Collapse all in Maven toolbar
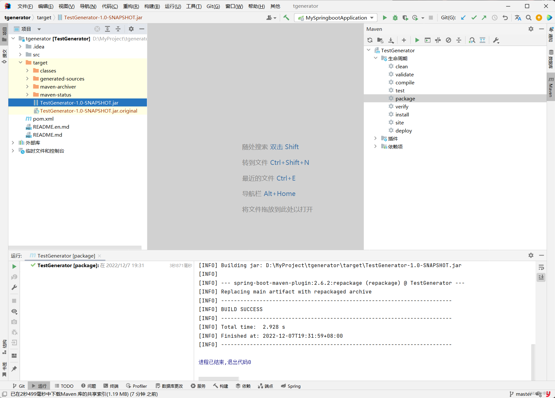The image size is (555, 398). [459, 40]
